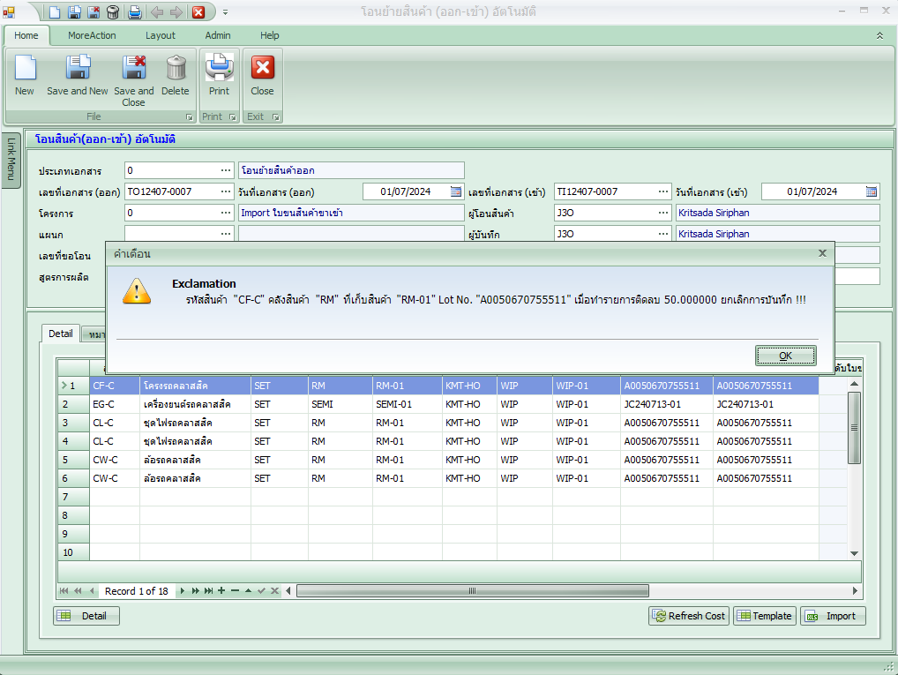Open the ประเภทเอกสาร lookup with ellipsis button
898x675 pixels.
pos(228,169)
